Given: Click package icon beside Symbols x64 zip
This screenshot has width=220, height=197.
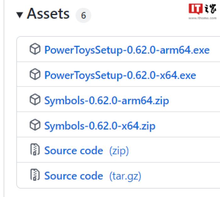Looking at the screenshot, I should [x=35, y=125].
